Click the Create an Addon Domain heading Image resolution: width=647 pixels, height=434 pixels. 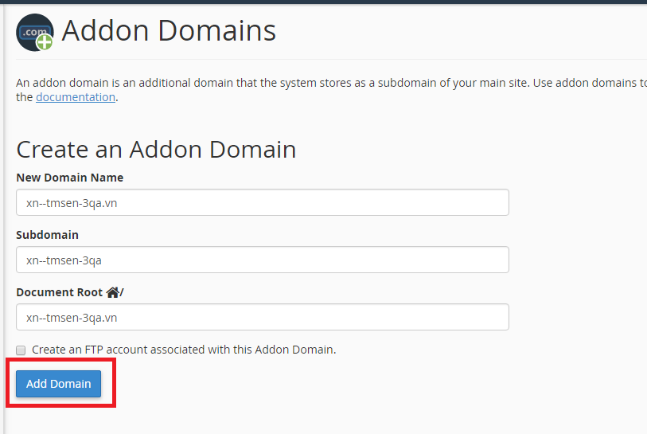click(x=156, y=149)
